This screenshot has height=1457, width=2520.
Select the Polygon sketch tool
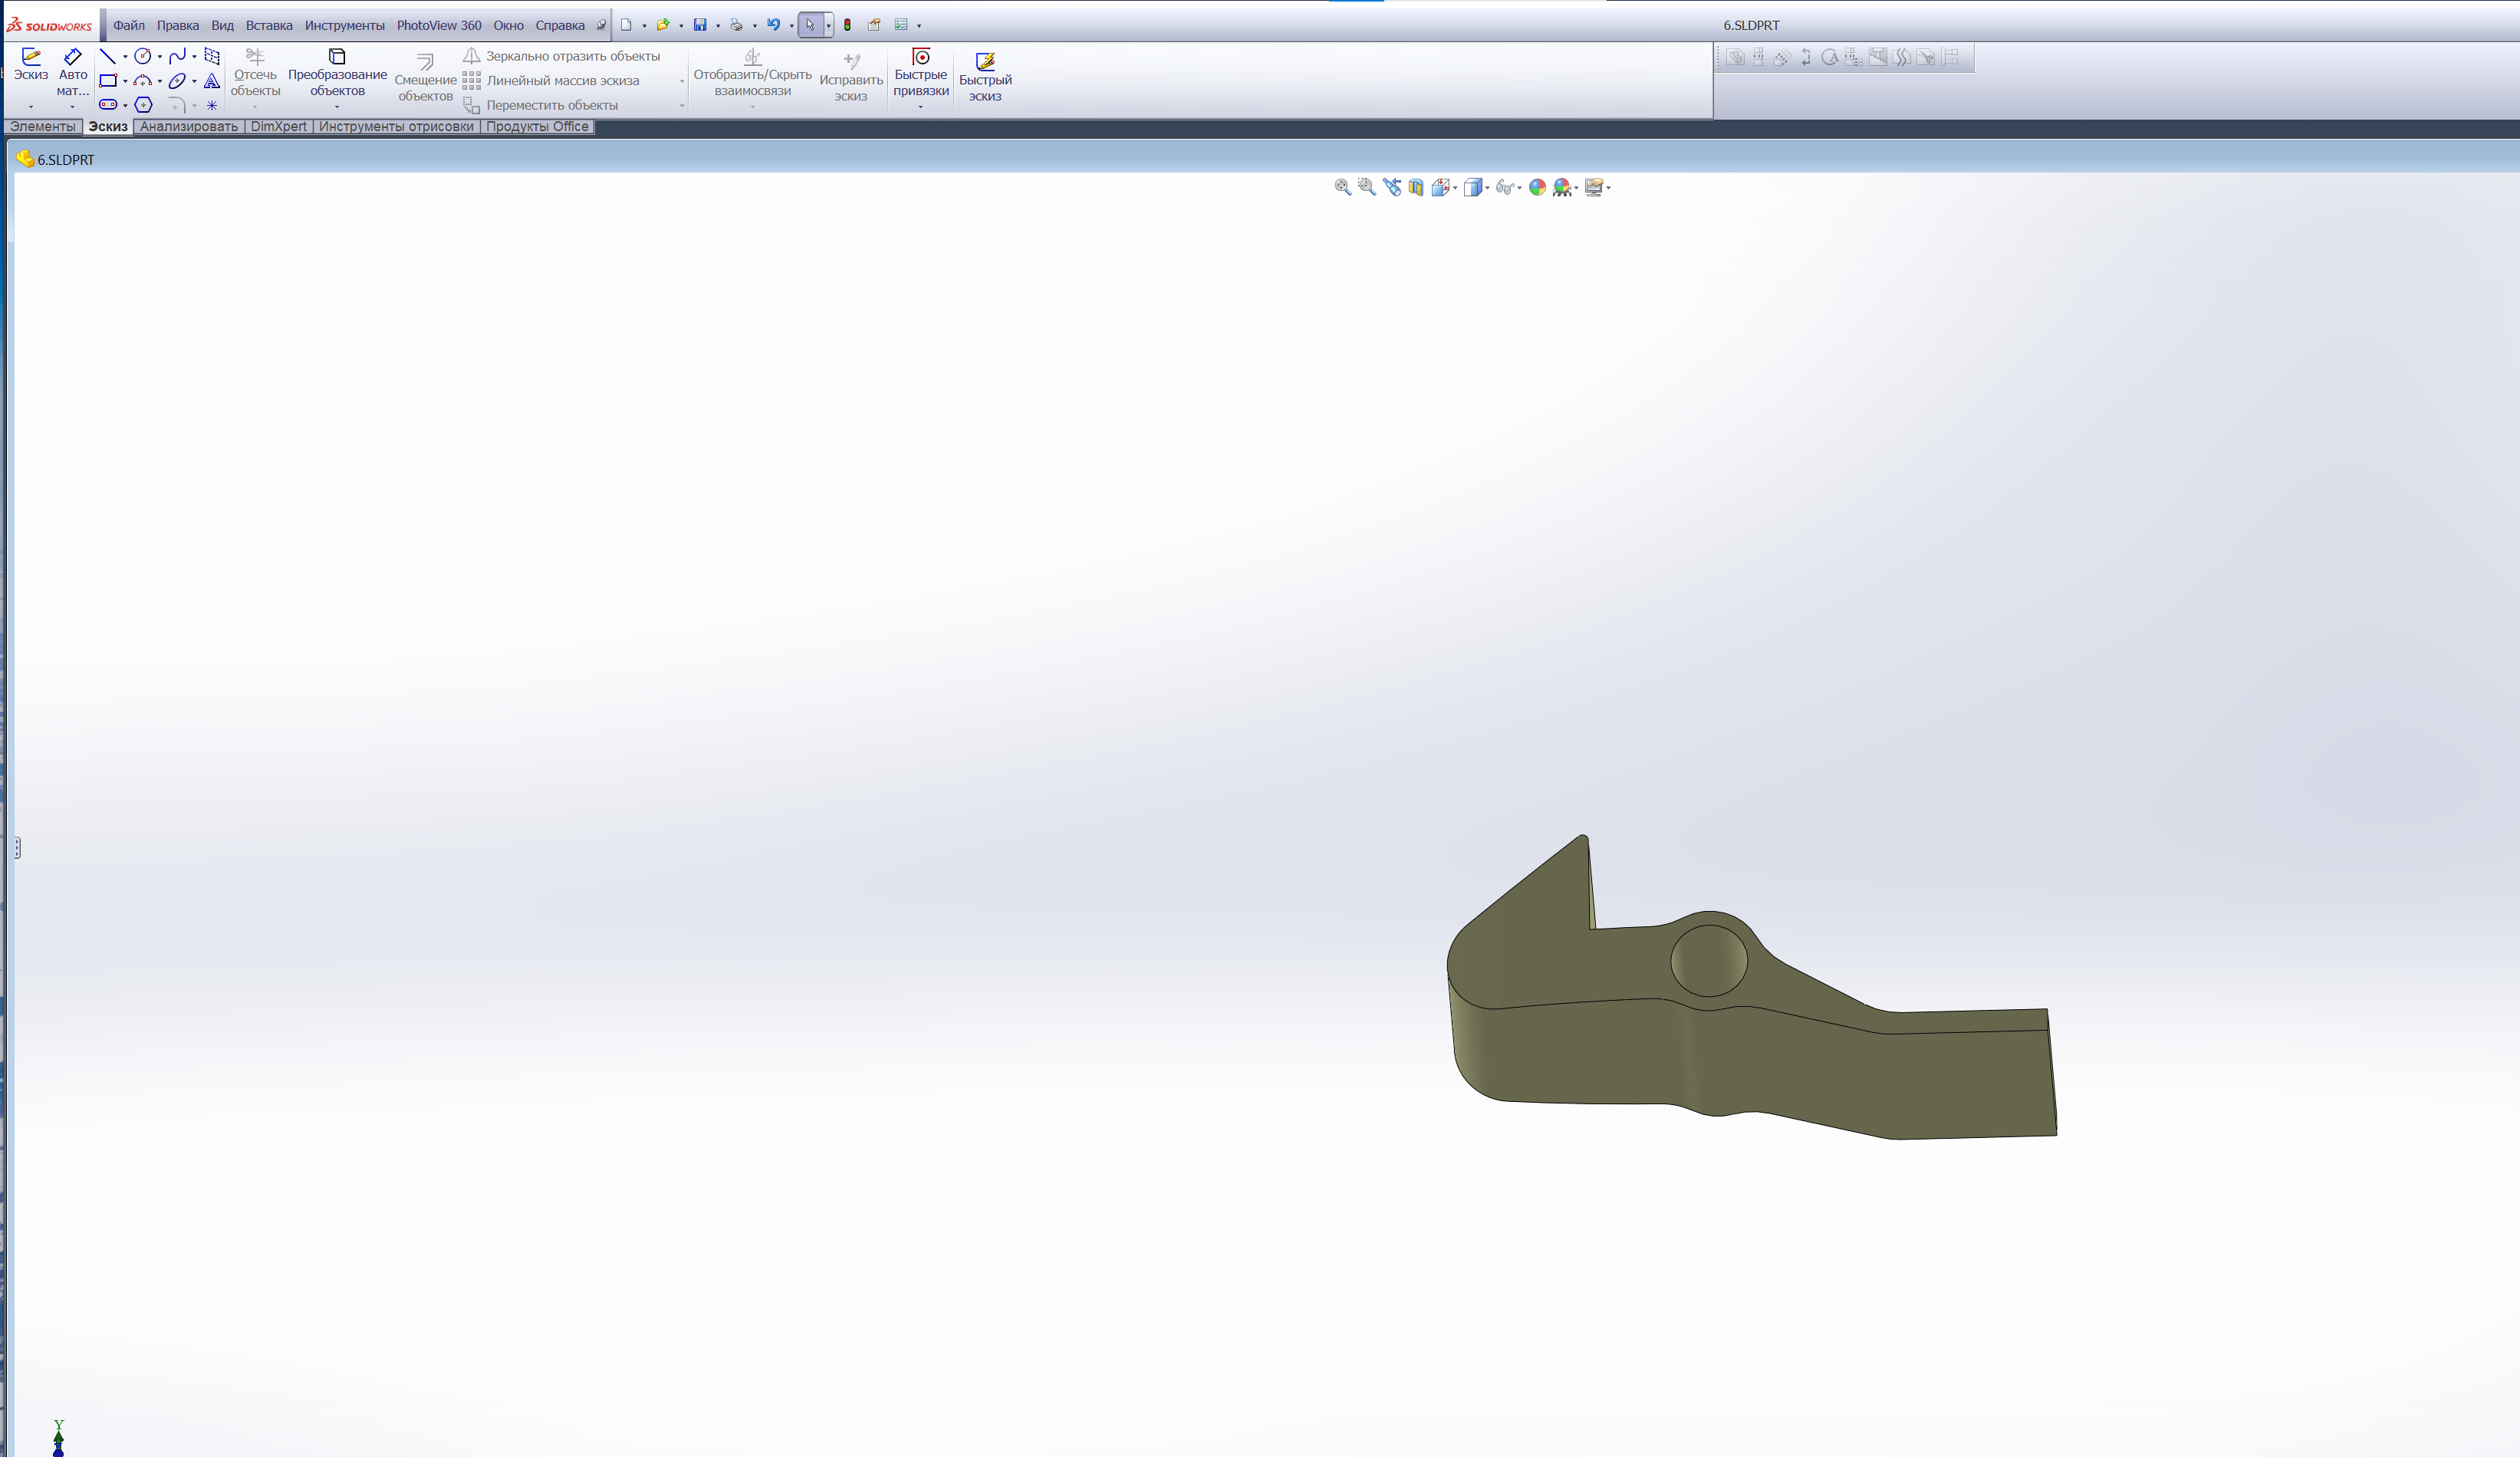coord(143,105)
